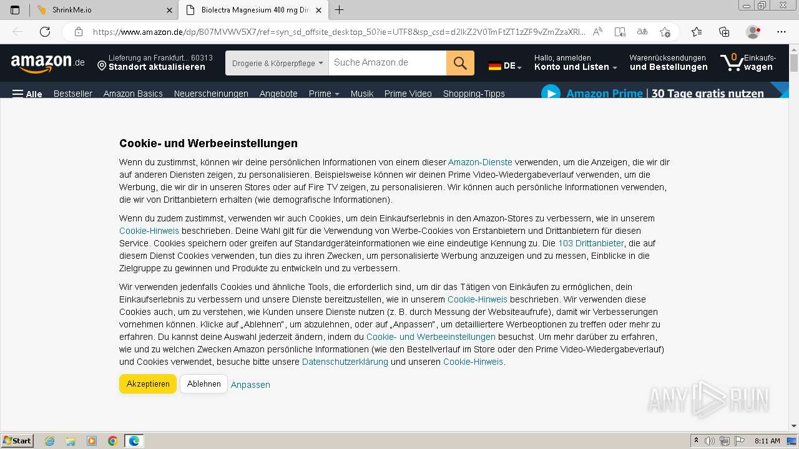Screen dimensions: 799x449
Task: Show hidden tray icons arrow
Action: click(697, 441)
